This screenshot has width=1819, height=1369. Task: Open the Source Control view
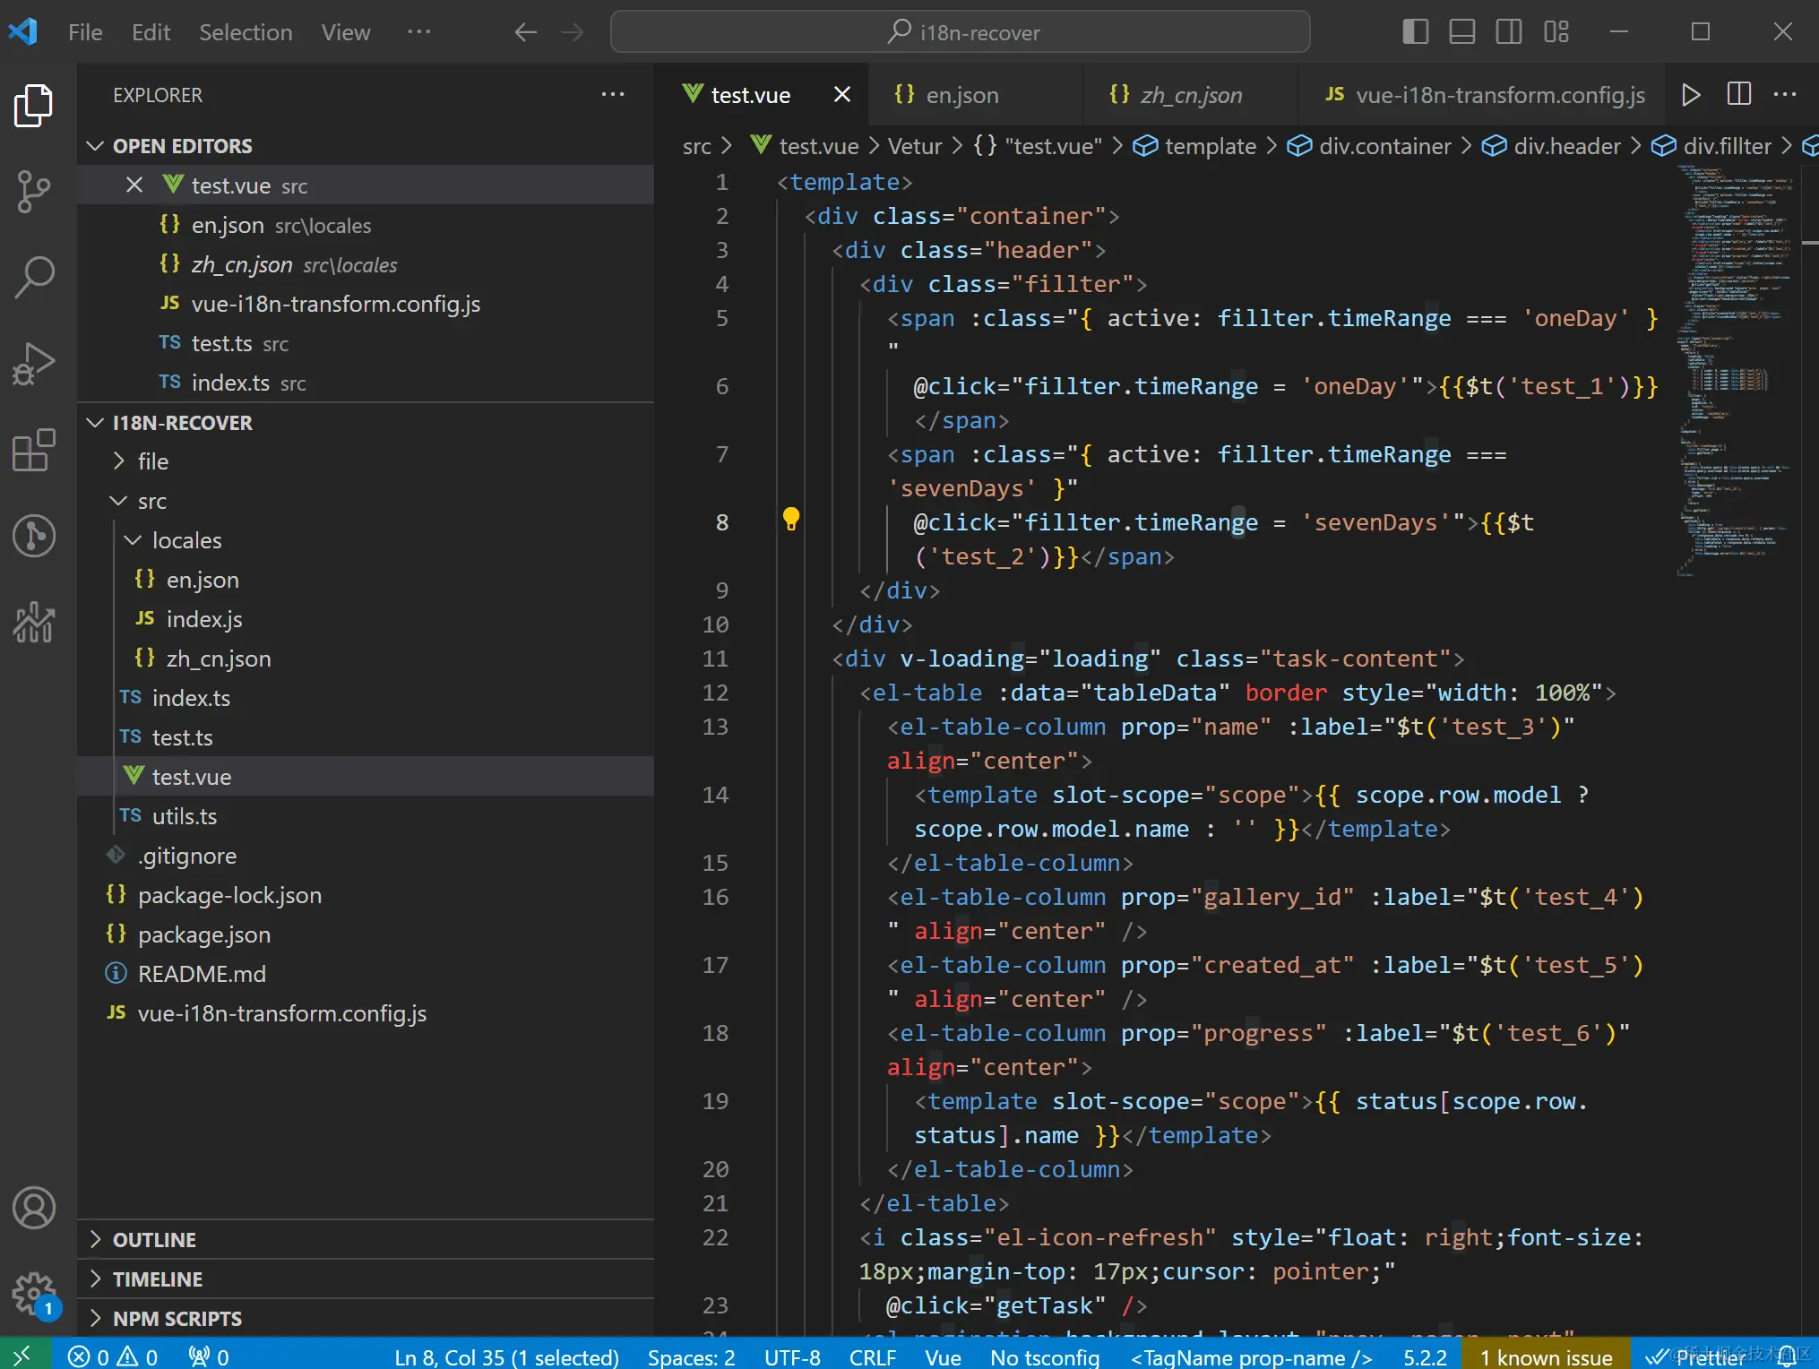tap(34, 191)
